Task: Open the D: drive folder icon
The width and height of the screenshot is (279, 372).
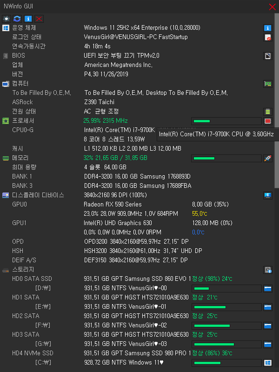Action: click(x=268, y=288)
